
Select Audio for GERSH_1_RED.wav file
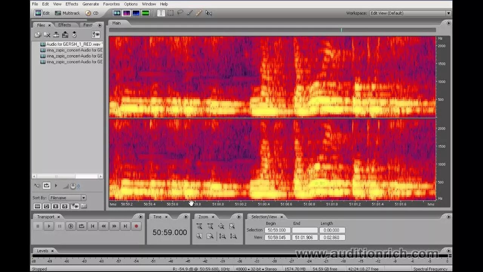(72, 44)
